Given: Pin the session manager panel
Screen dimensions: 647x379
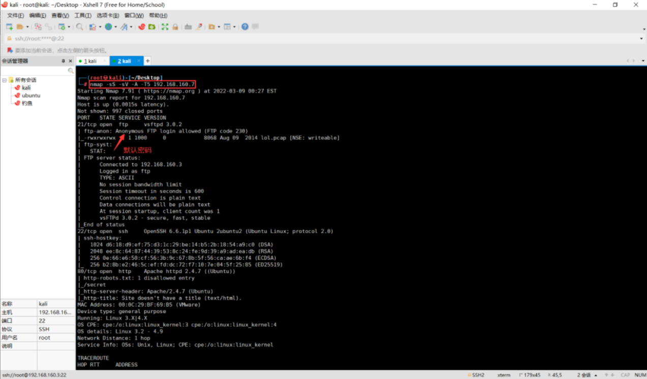Looking at the screenshot, I should coord(63,61).
